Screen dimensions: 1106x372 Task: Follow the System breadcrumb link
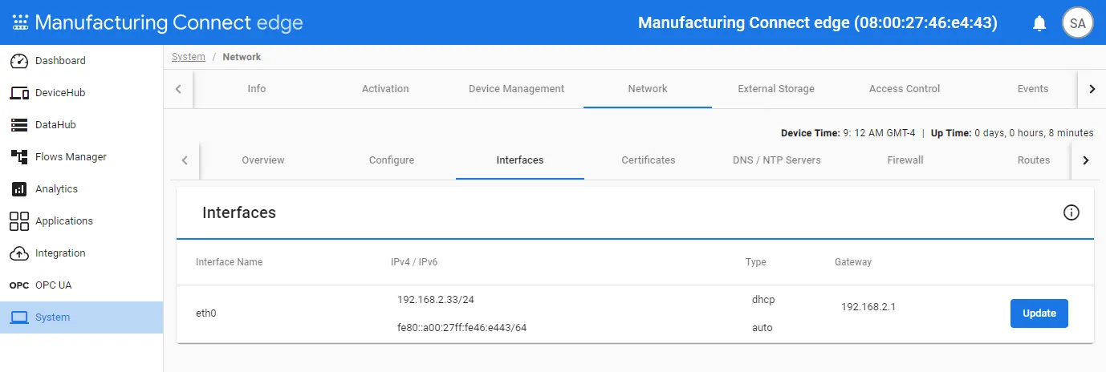pos(189,57)
